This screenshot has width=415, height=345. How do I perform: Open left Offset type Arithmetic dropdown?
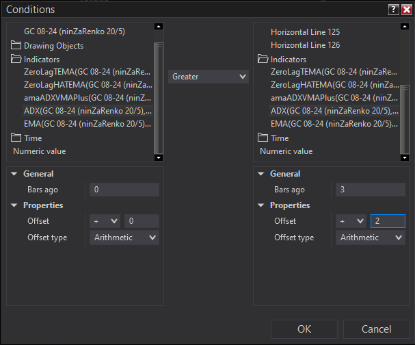(124, 238)
